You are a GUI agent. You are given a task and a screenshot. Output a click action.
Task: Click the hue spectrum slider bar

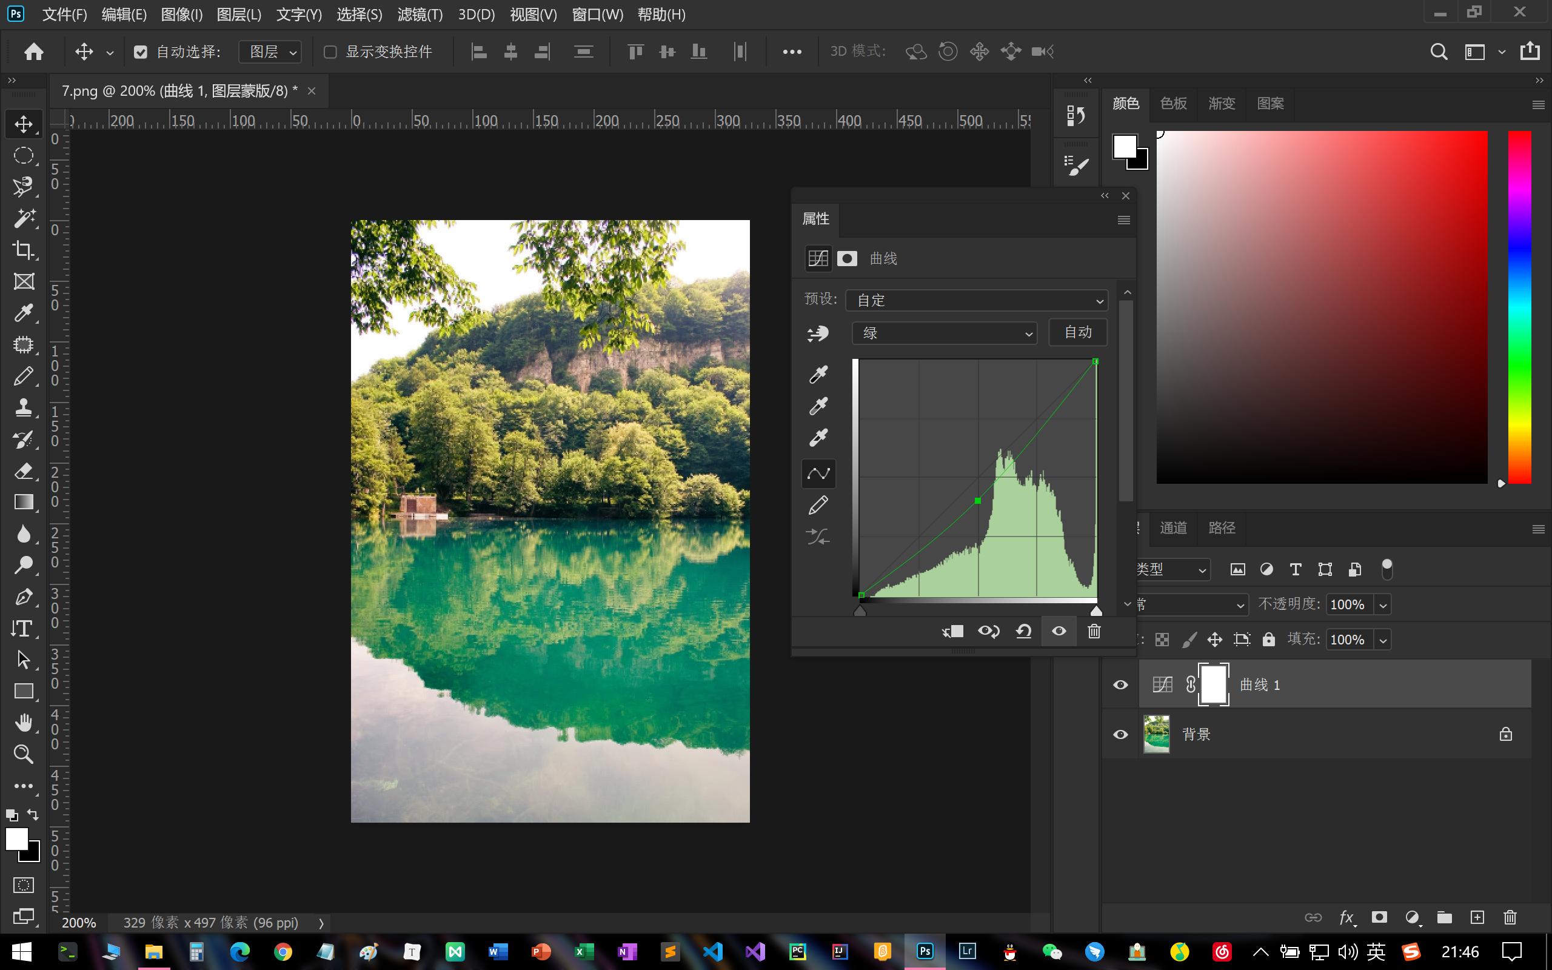pyautogui.click(x=1519, y=307)
